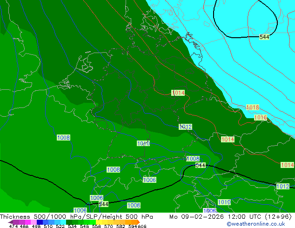
Task: Click the forecast time 'Mo 09-02-2026 12:00 UTC (12+96)'
Action: [230, 217]
